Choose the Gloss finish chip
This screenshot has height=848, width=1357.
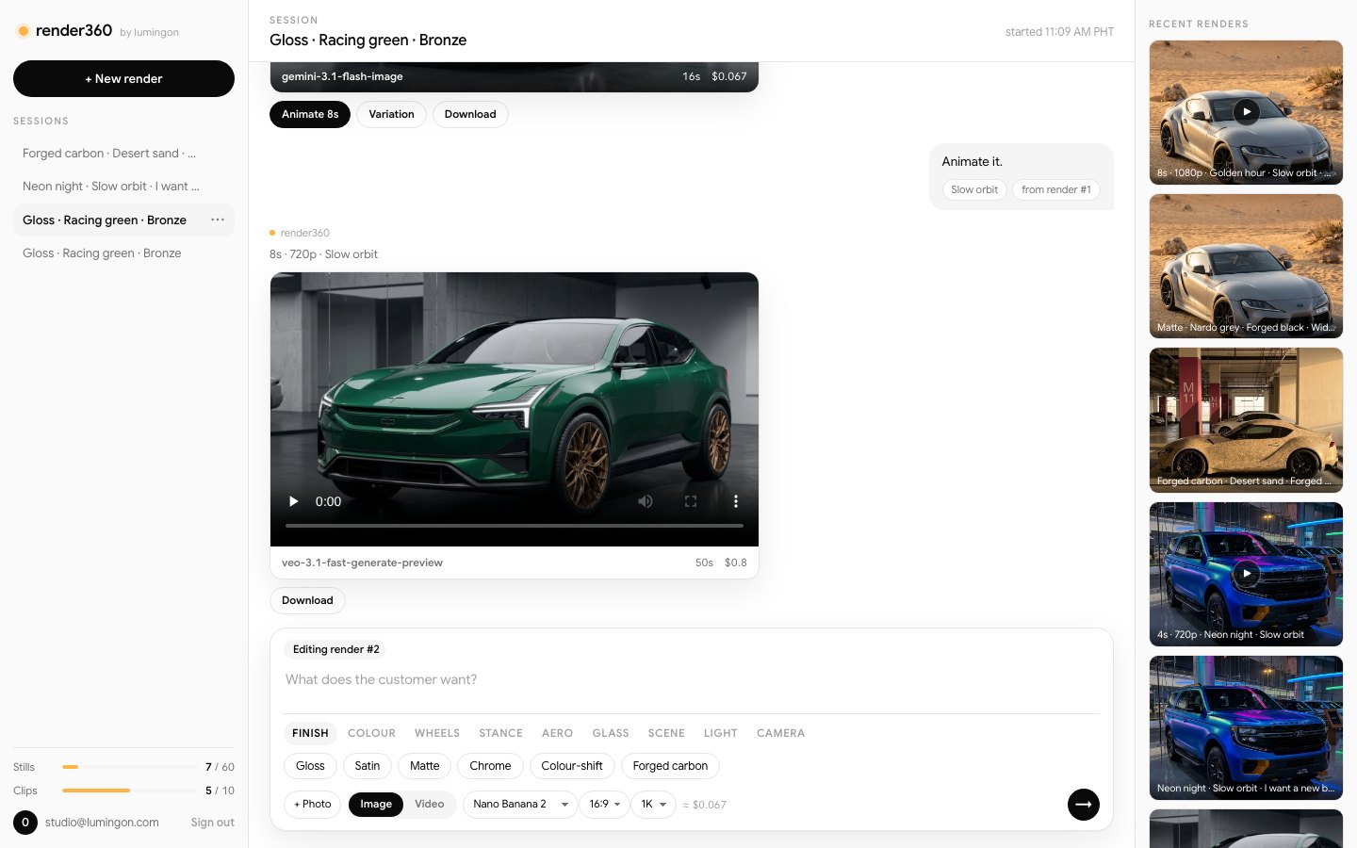(310, 766)
